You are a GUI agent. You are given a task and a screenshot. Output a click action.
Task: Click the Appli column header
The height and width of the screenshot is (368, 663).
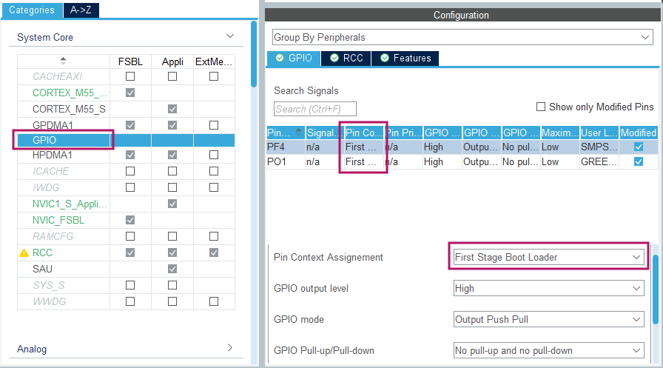(172, 61)
